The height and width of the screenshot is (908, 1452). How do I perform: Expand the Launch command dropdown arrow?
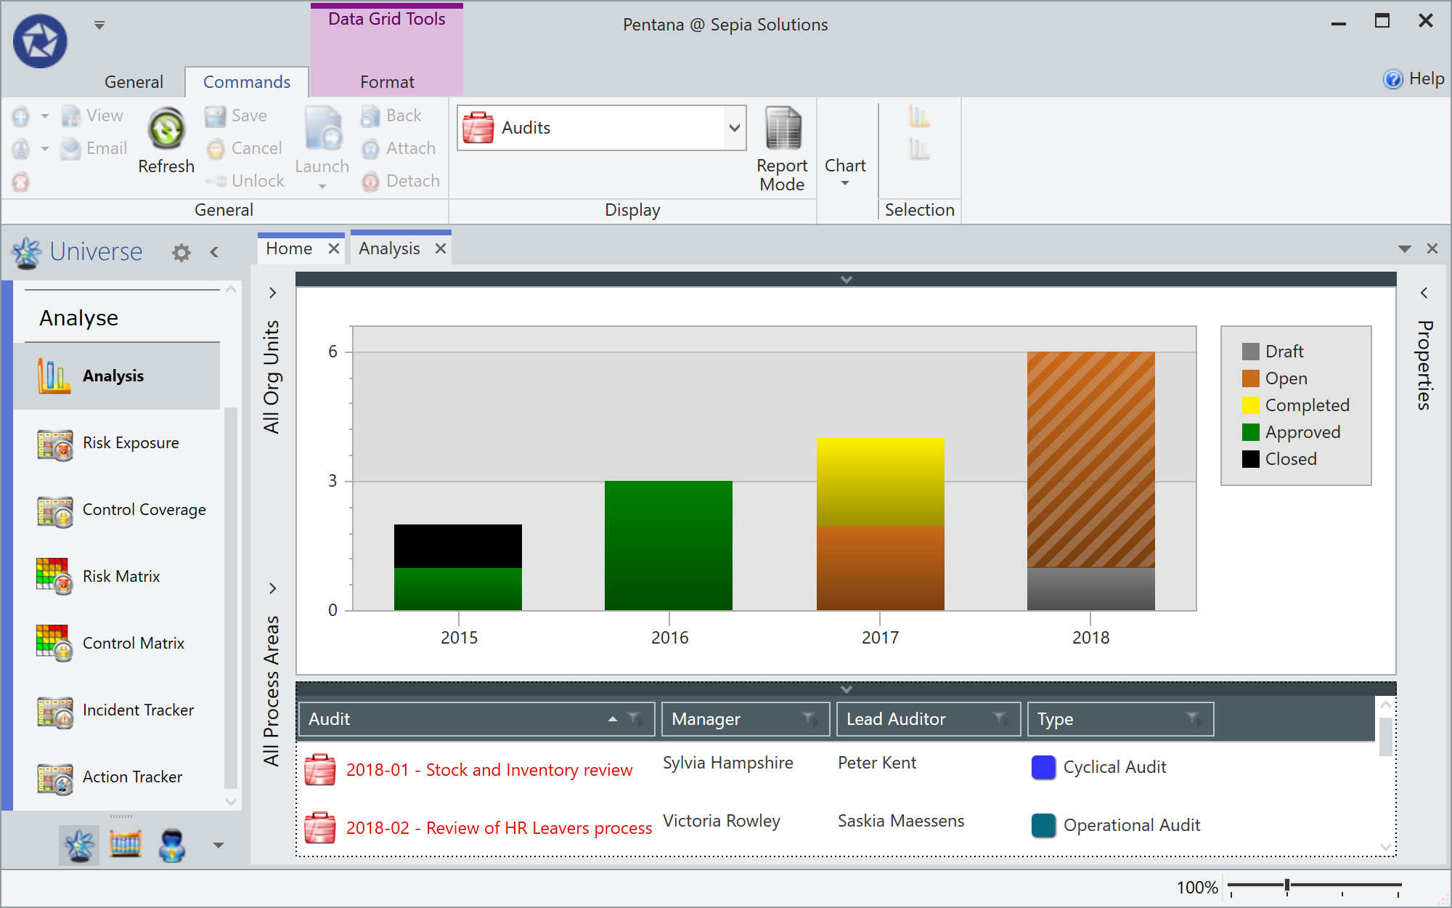click(322, 186)
